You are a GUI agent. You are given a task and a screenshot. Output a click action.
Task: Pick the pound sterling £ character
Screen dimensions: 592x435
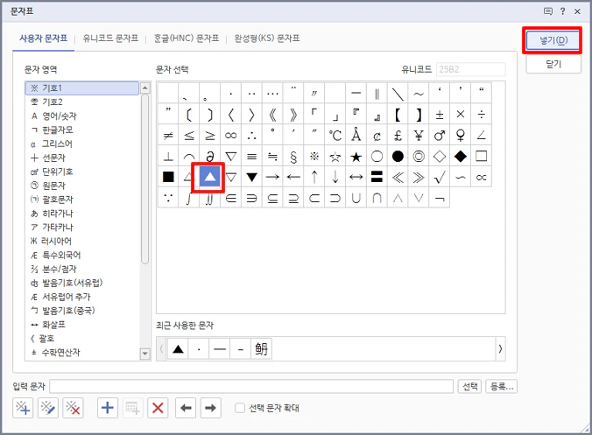[x=398, y=135]
